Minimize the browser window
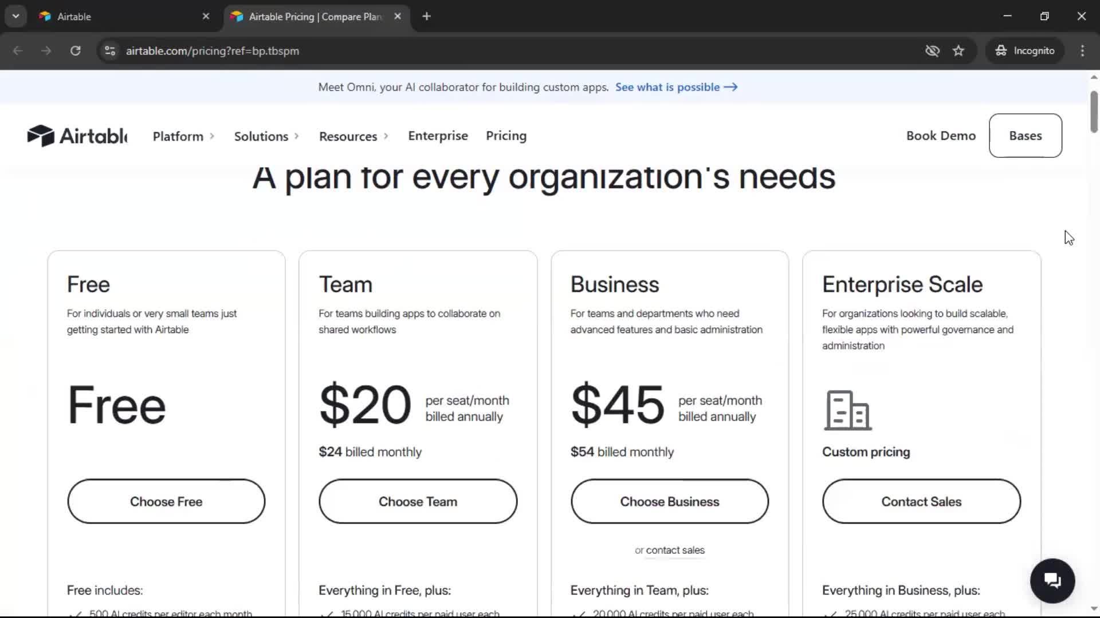Viewport: 1100px width, 618px height. (1007, 16)
